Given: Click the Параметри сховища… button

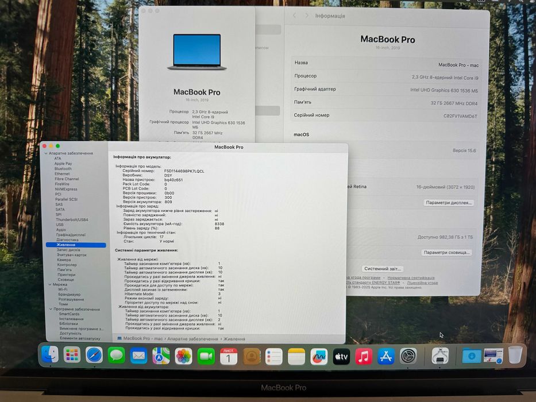Looking at the screenshot, I should click(446, 252).
